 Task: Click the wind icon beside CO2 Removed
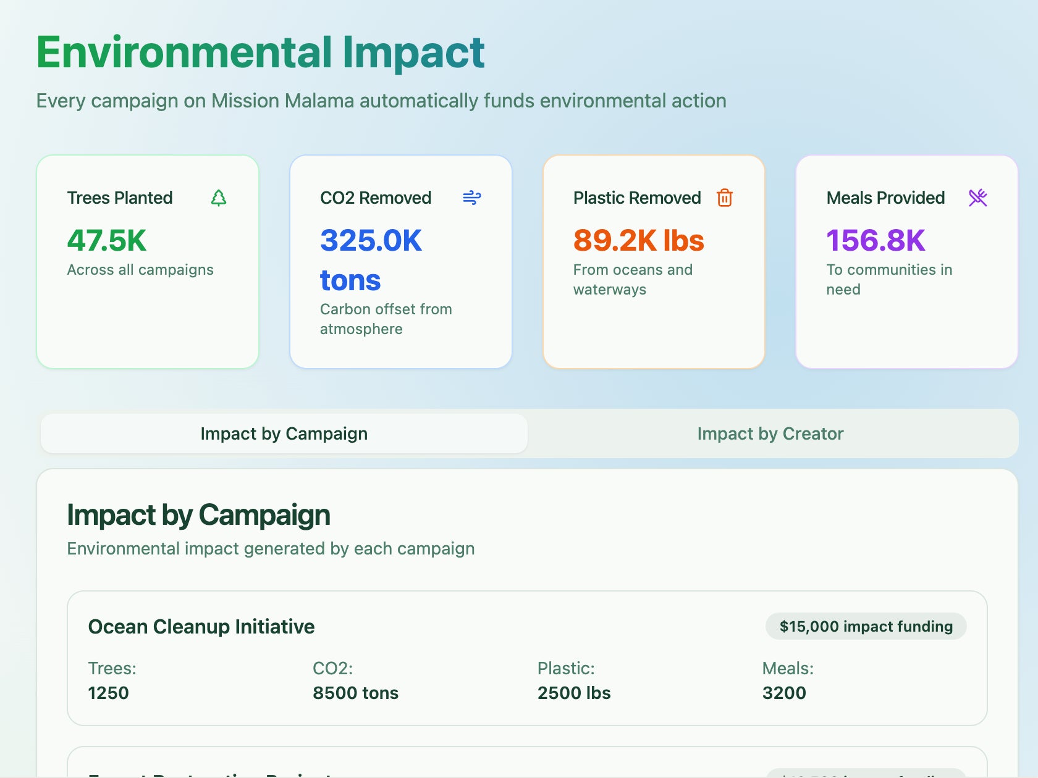click(x=472, y=198)
